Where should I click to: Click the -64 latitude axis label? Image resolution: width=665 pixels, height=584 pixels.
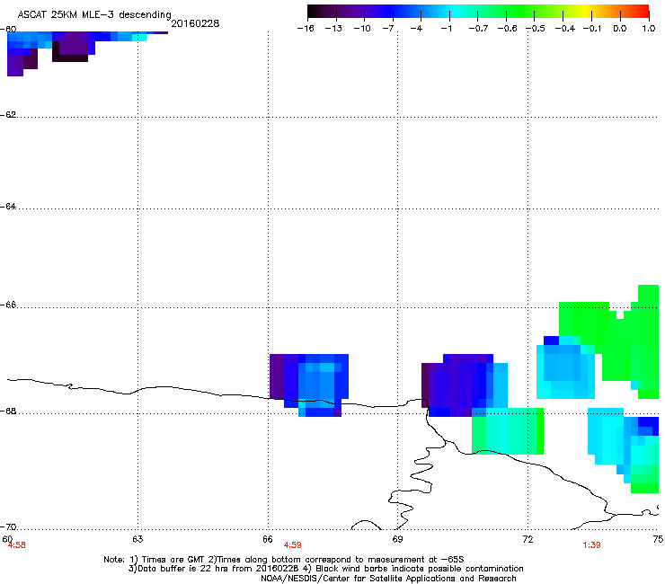click(x=8, y=206)
